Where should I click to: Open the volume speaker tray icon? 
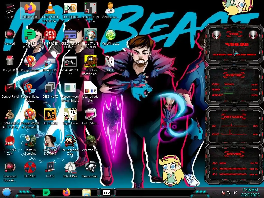click(235, 192)
